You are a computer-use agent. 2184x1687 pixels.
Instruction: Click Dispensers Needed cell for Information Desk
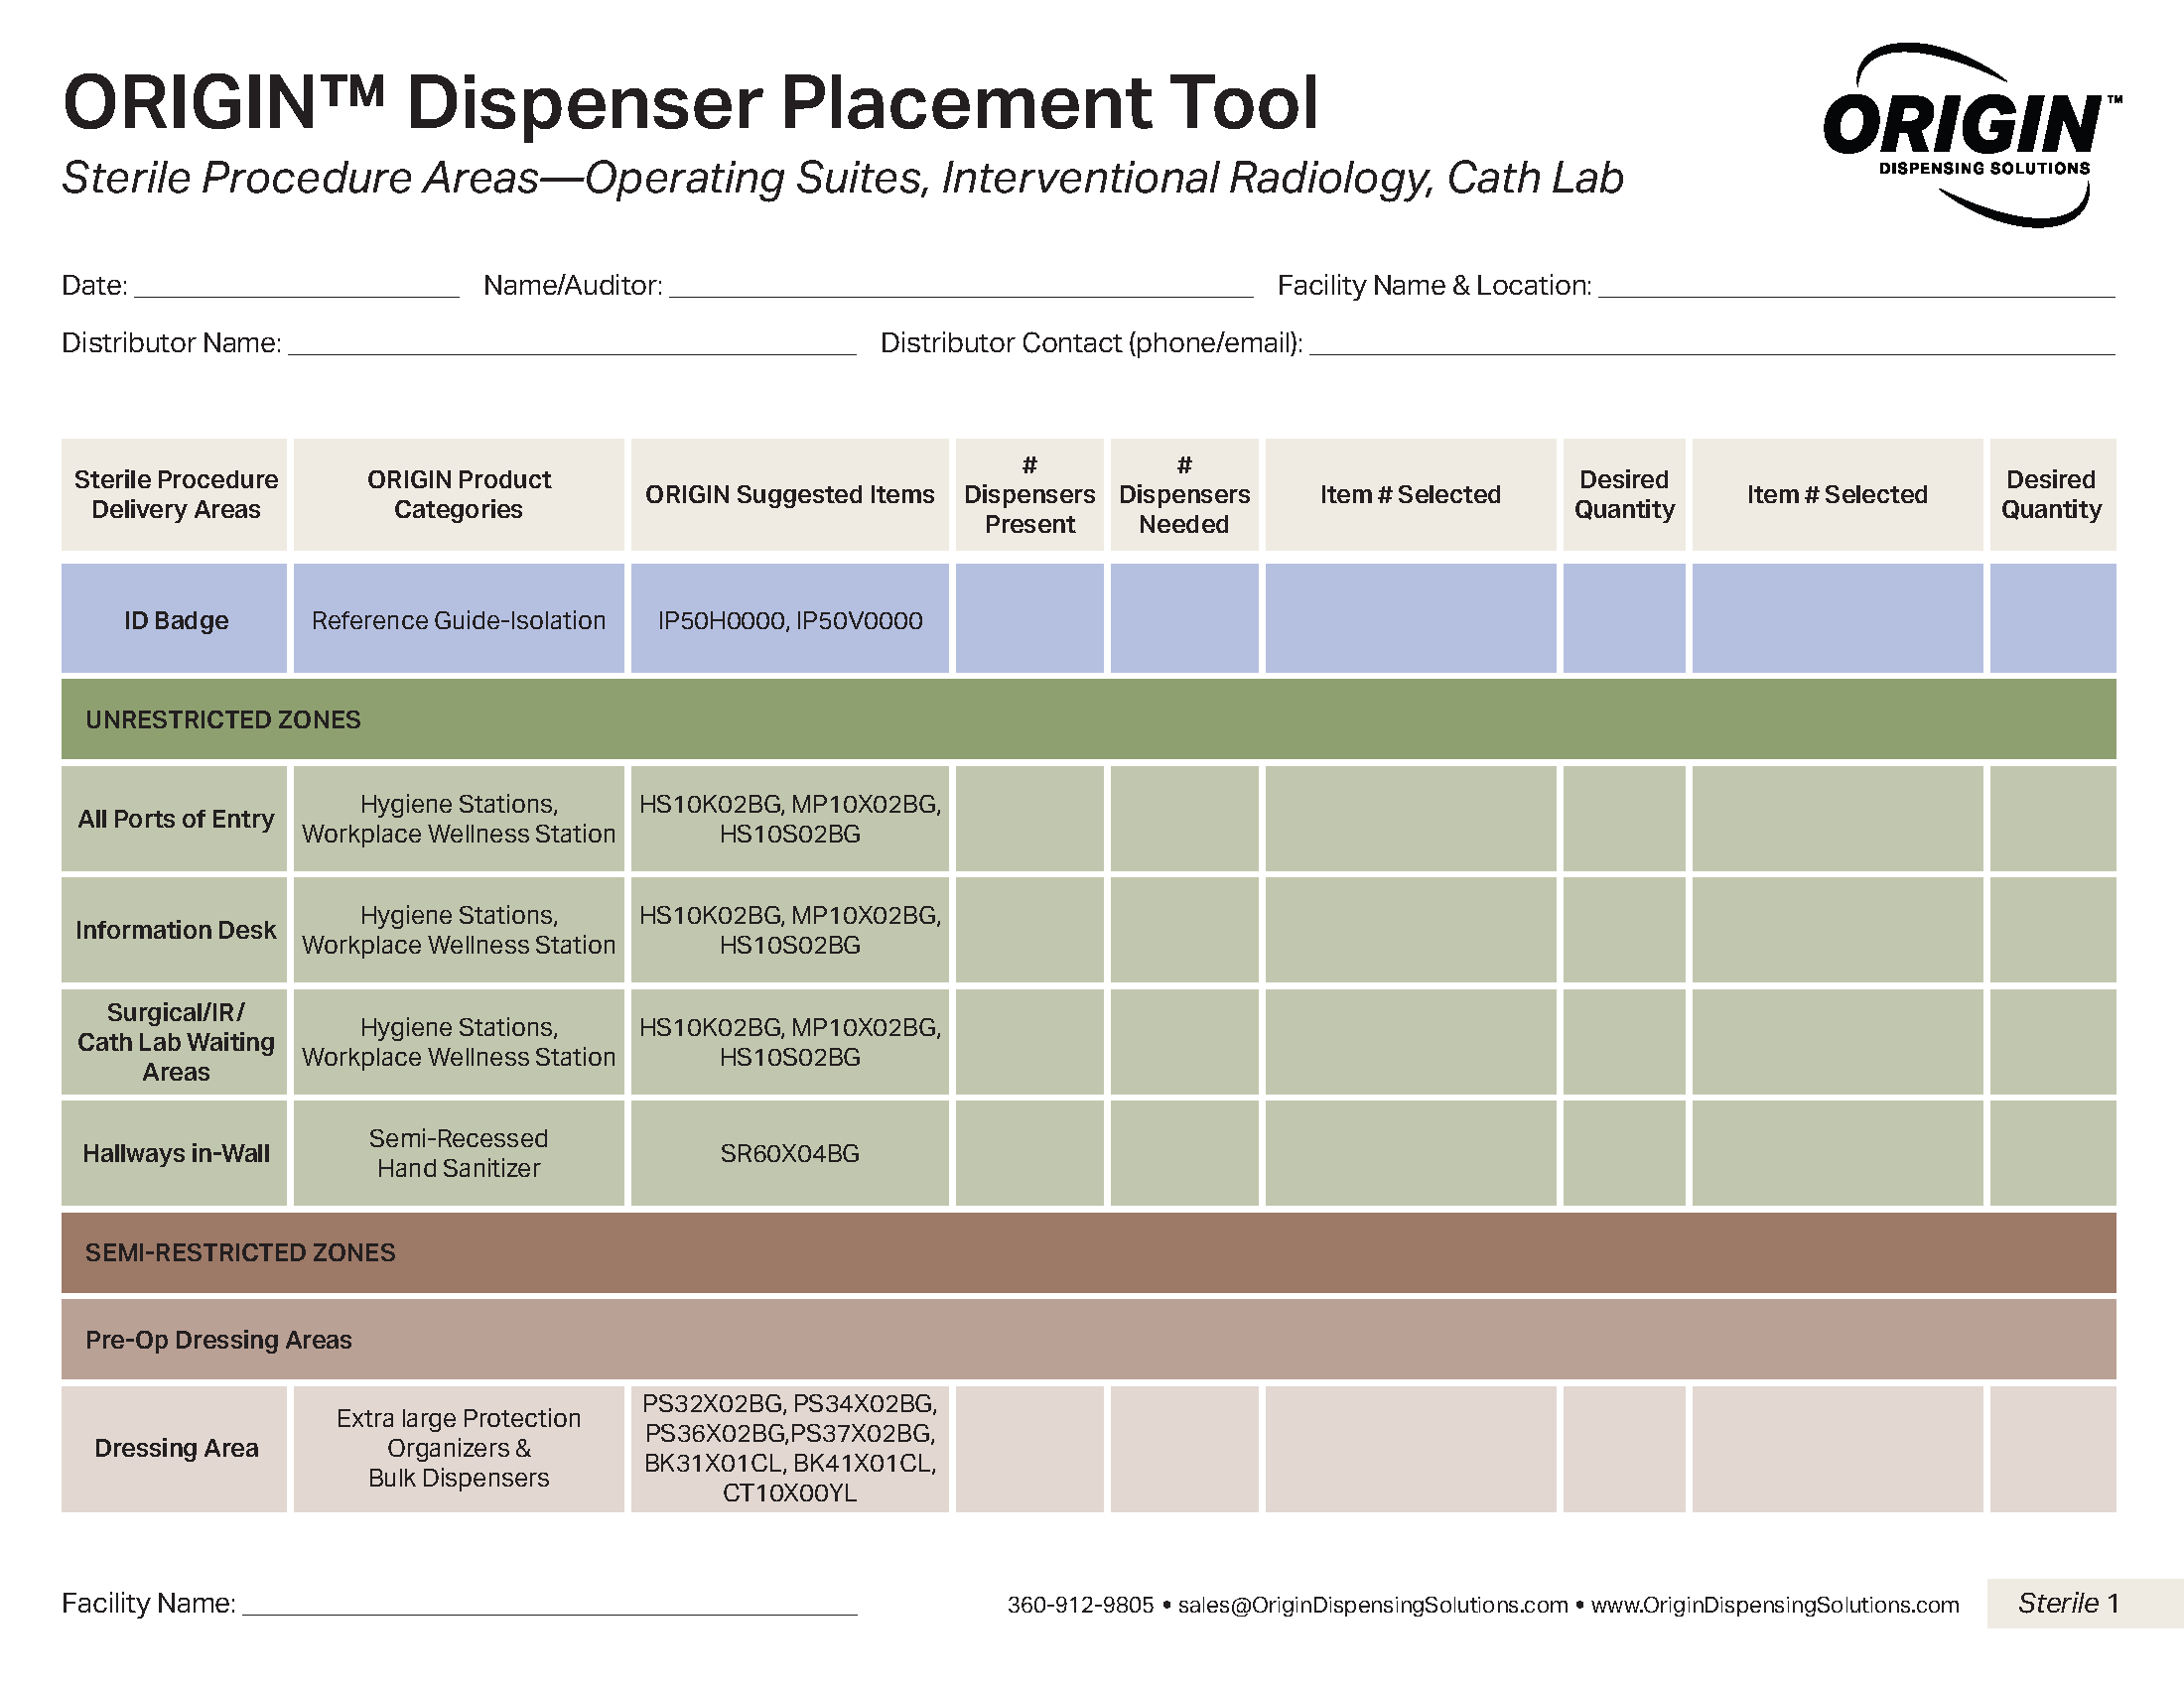pyautogui.click(x=1184, y=930)
